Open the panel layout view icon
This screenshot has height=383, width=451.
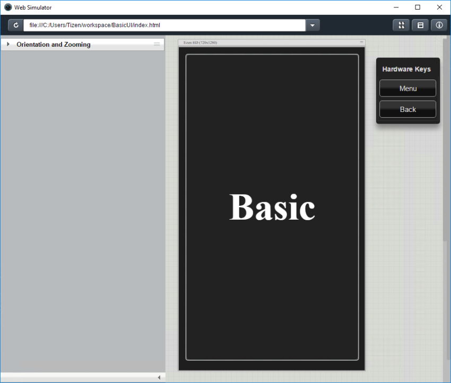pyautogui.click(x=420, y=24)
